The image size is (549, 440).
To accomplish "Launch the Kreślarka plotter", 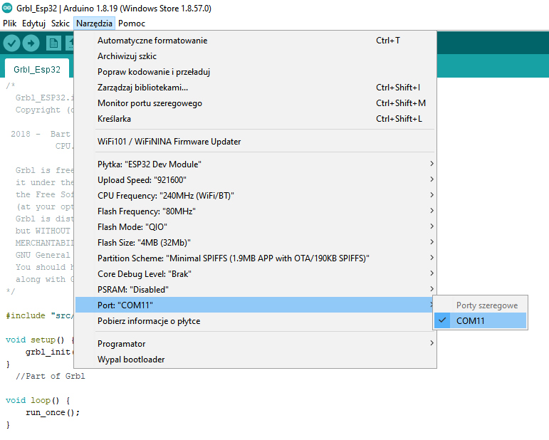I will click(256, 119).
